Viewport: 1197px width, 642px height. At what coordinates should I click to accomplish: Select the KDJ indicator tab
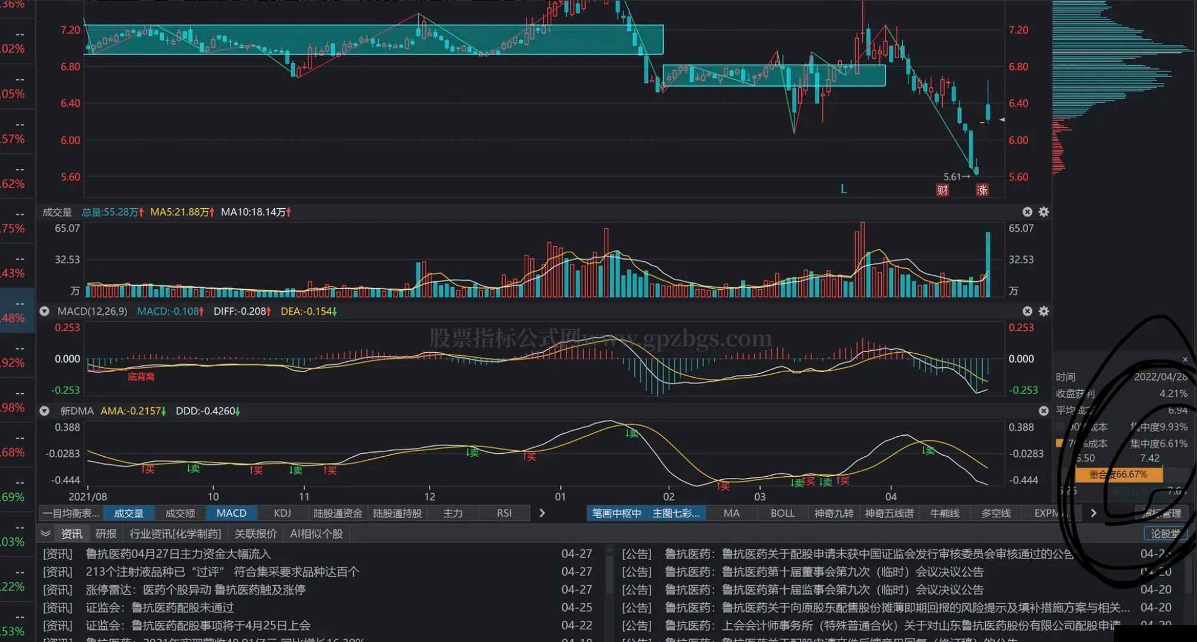tap(282, 513)
